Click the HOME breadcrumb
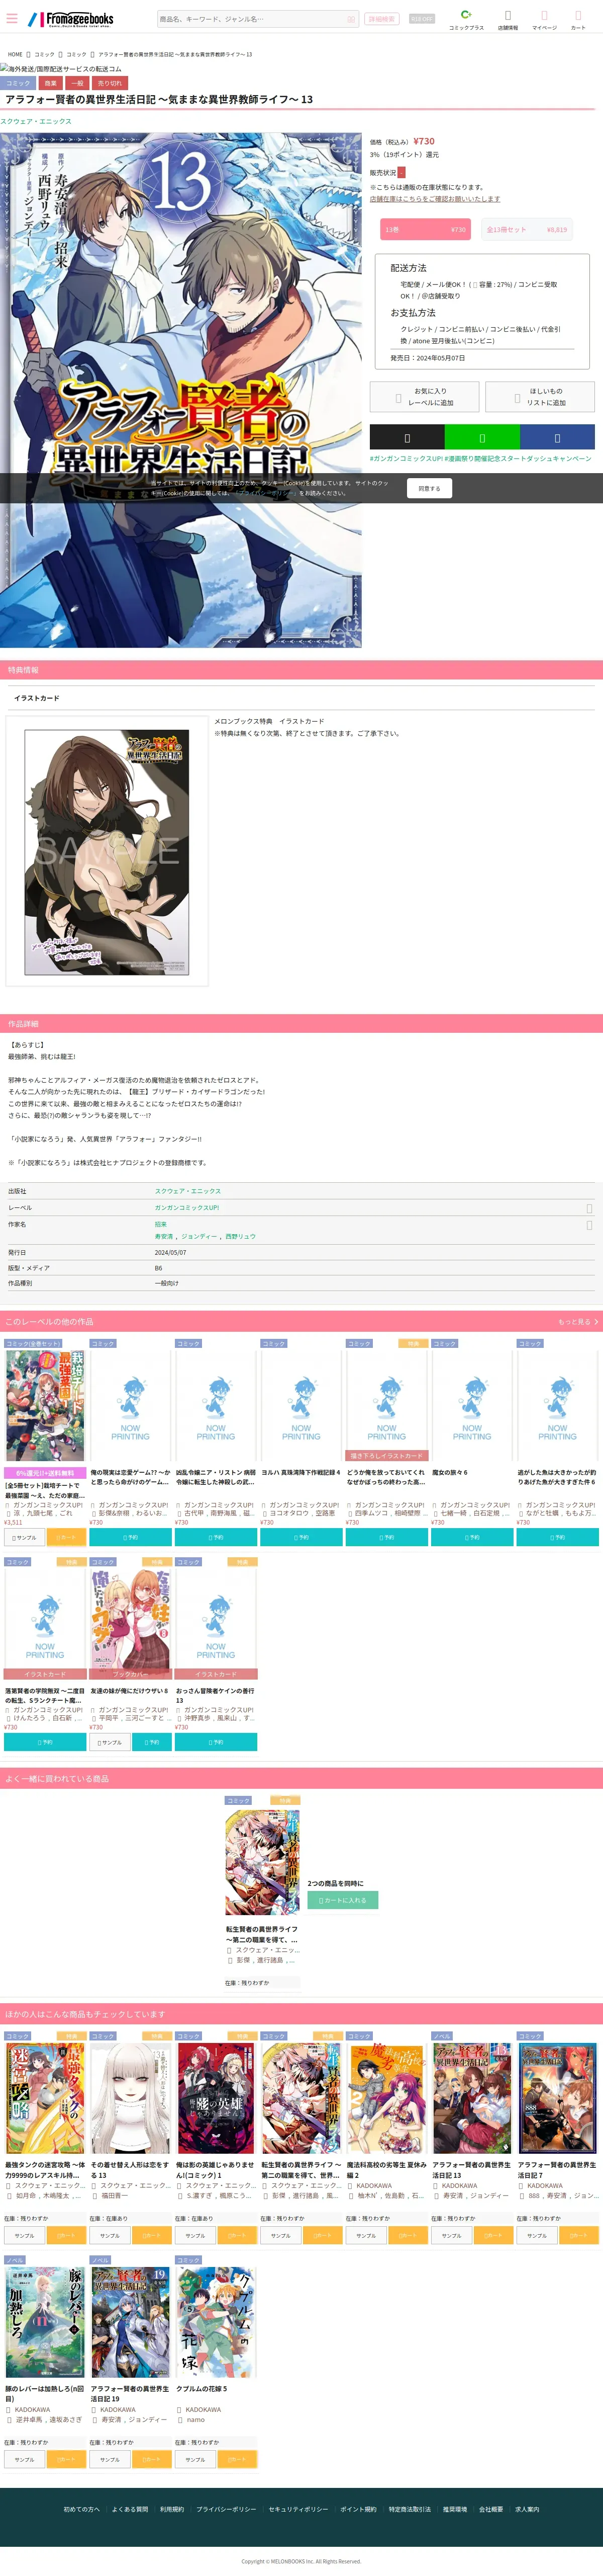 pyautogui.click(x=15, y=55)
